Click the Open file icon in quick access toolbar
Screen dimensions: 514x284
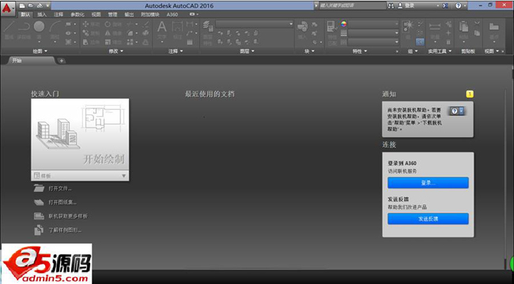(x=31, y=6)
